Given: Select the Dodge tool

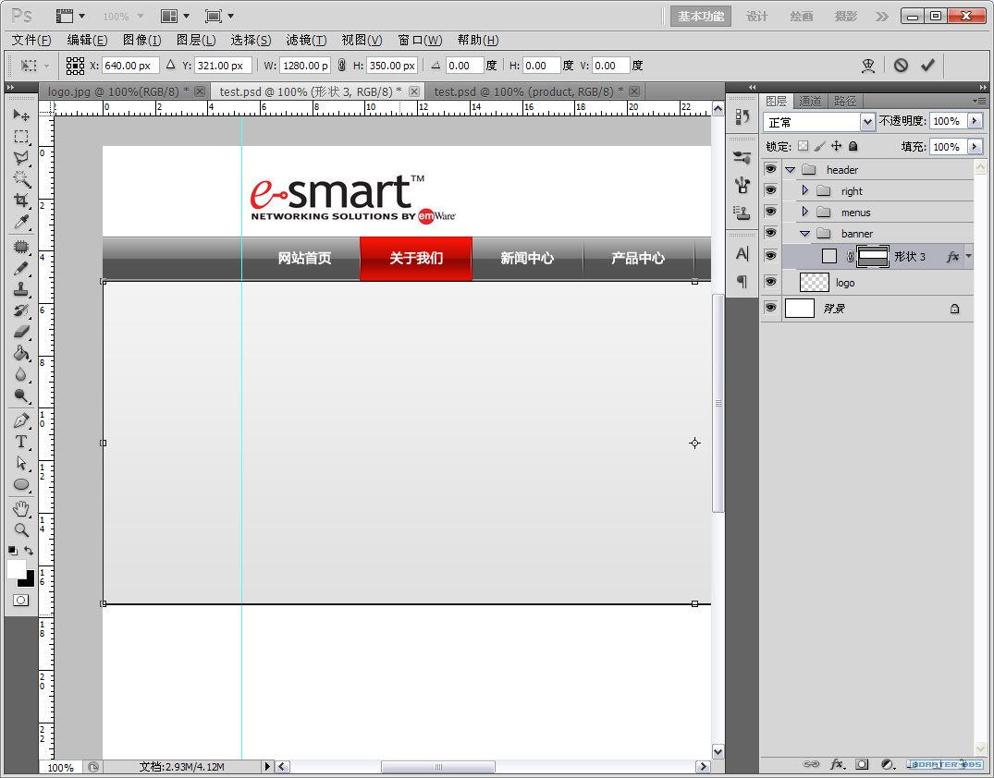Looking at the screenshot, I should 21,396.
